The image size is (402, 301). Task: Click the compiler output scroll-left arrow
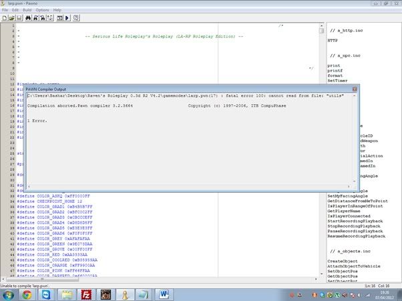29,186
